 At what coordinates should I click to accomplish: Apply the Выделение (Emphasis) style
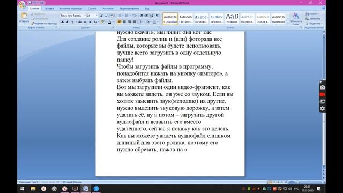tap(278, 19)
